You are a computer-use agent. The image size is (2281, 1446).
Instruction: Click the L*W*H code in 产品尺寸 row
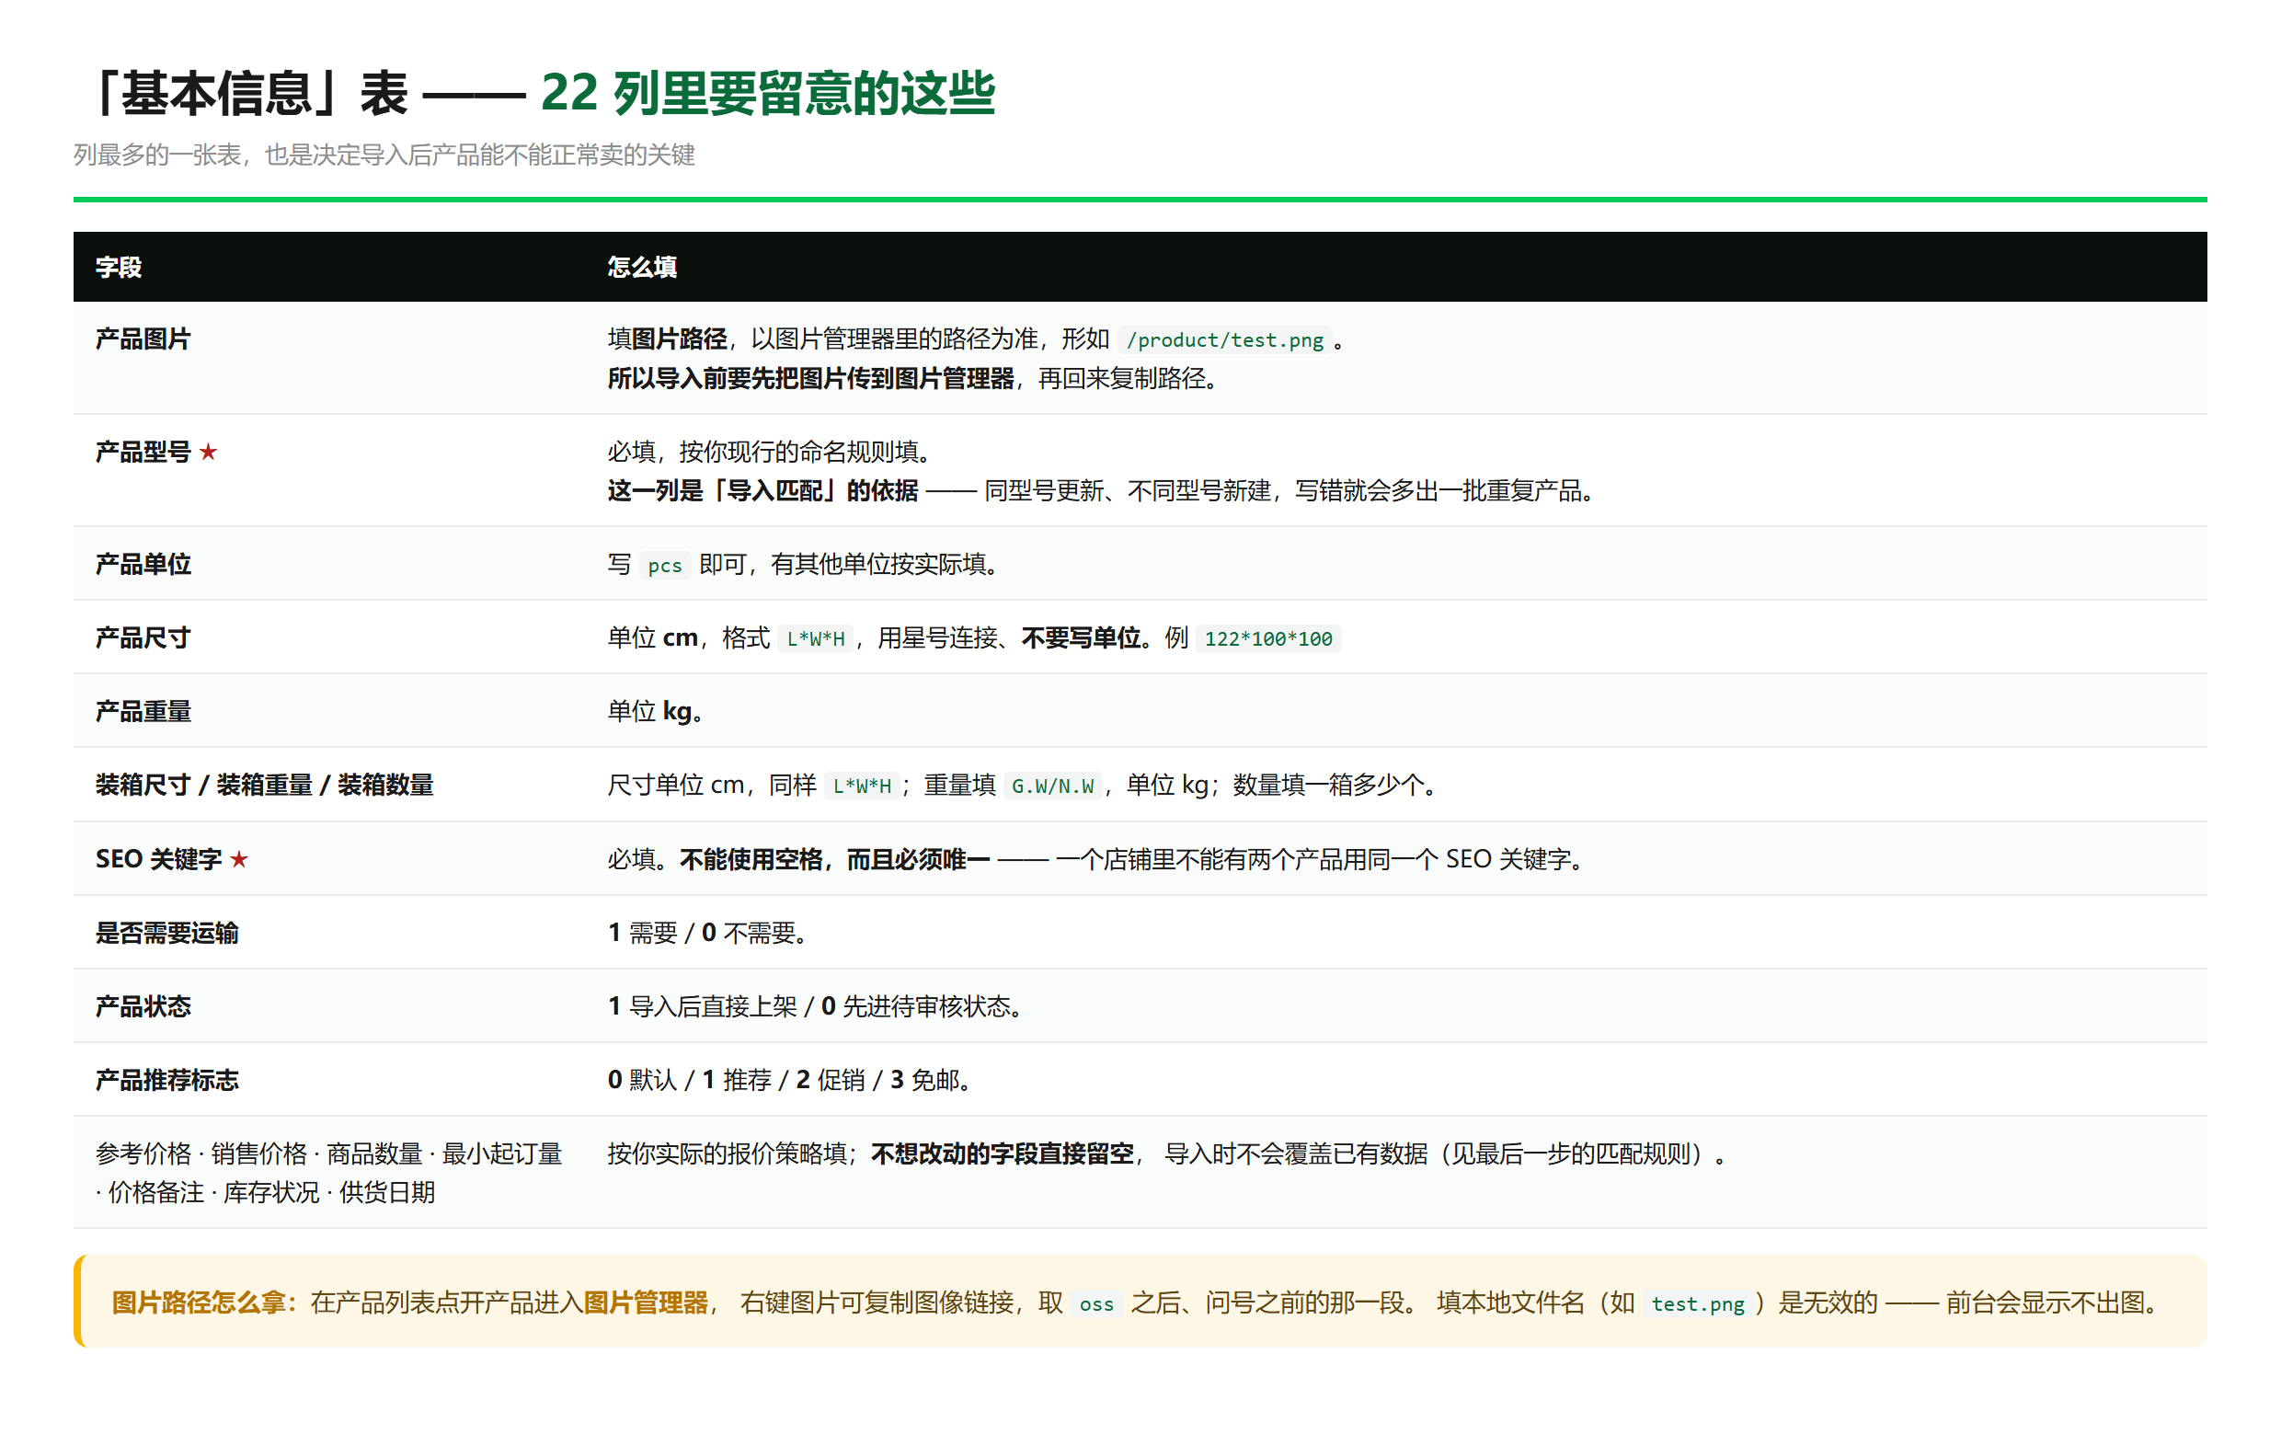[816, 638]
